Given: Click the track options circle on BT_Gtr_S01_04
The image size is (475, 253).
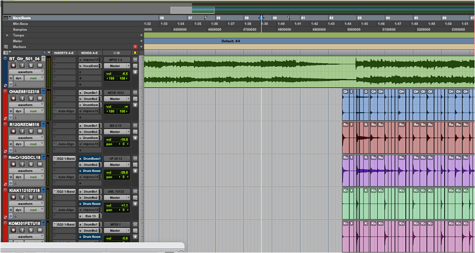Looking at the screenshot, I should (x=5, y=58).
